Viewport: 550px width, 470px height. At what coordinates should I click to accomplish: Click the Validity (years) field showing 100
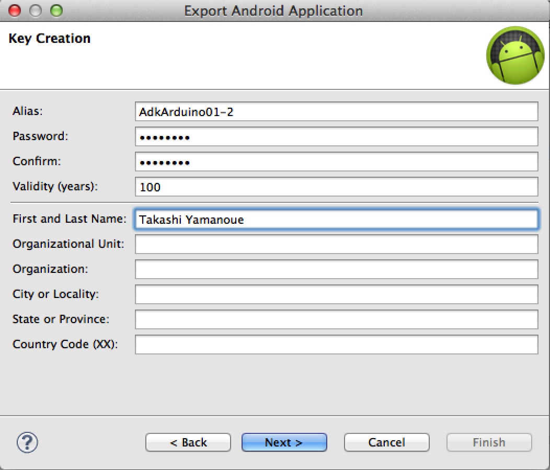[336, 187]
